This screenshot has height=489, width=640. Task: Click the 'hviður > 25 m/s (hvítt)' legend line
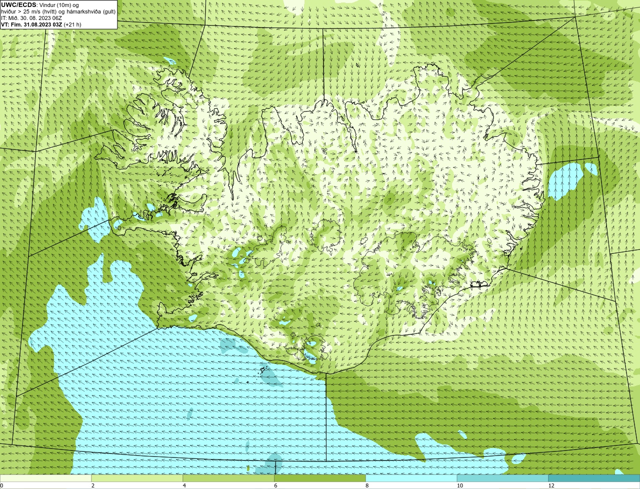coord(58,11)
